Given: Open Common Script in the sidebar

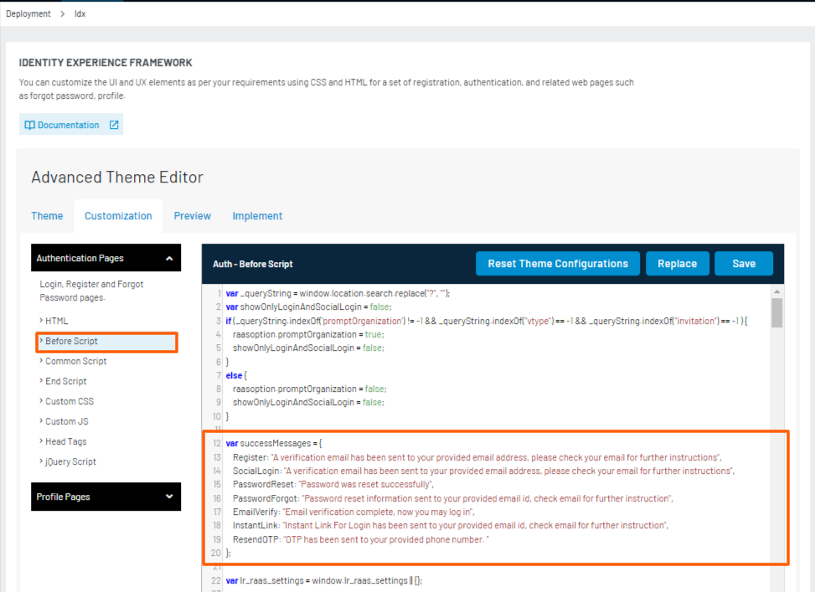Looking at the screenshot, I should [x=75, y=362].
